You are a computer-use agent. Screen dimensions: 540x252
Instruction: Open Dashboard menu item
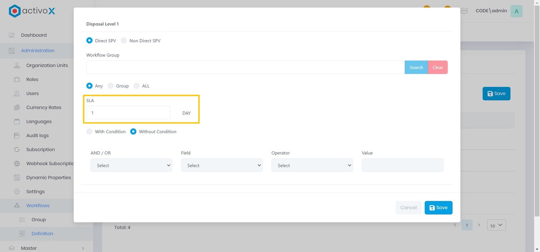point(34,35)
